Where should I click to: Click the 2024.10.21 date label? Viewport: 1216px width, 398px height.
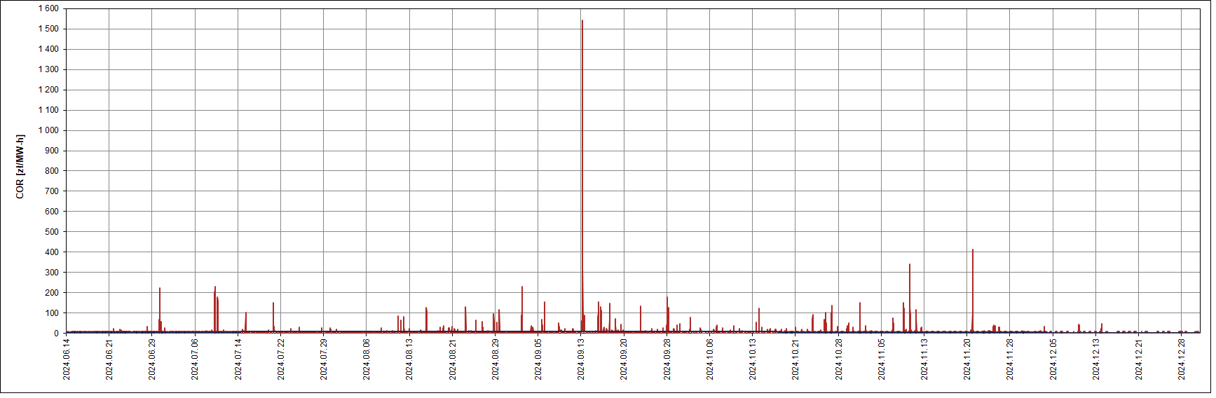point(795,359)
